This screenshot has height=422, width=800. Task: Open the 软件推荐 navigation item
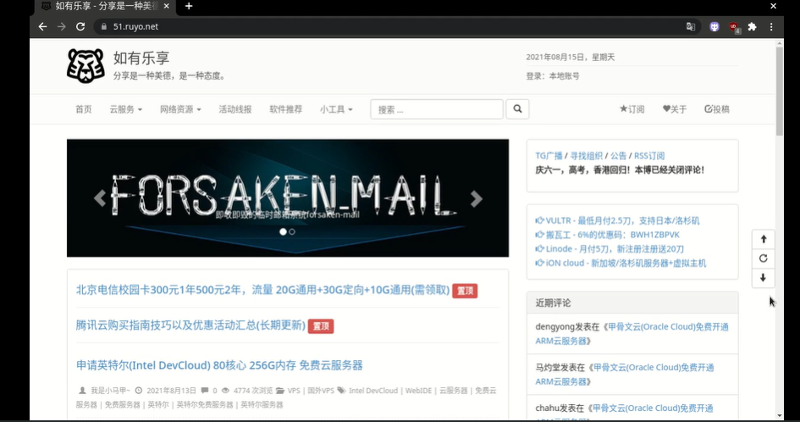(285, 109)
